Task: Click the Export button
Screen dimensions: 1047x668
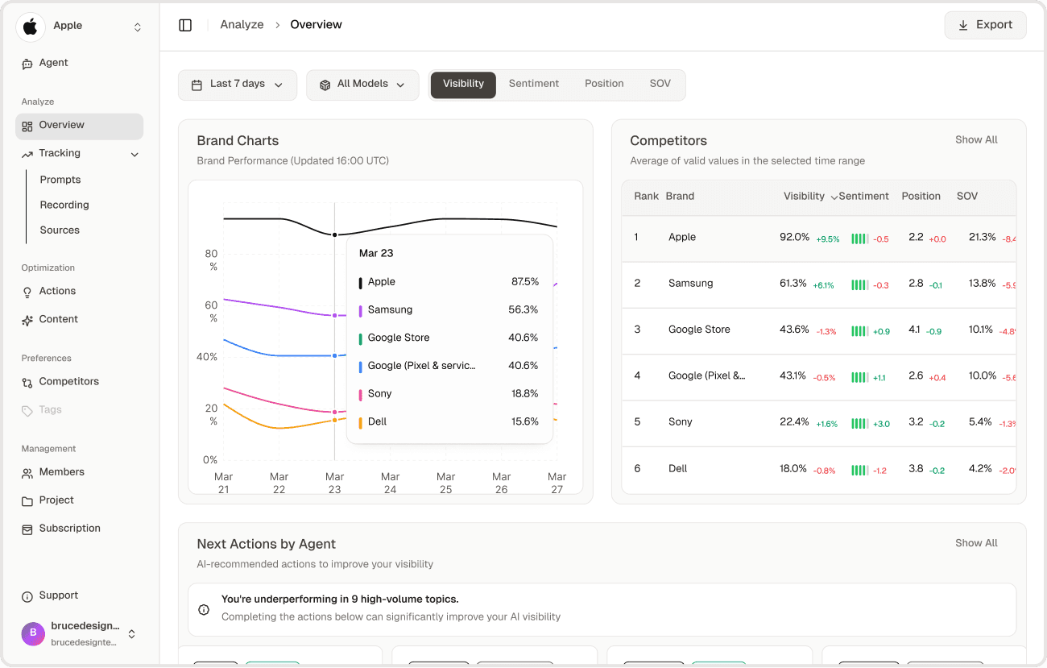Action: tap(985, 25)
